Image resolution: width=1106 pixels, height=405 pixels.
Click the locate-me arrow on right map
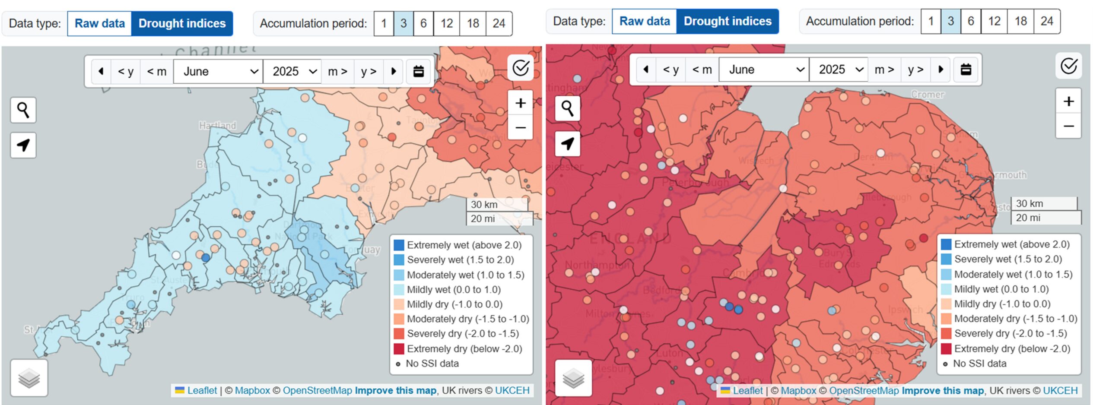(567, 143)
